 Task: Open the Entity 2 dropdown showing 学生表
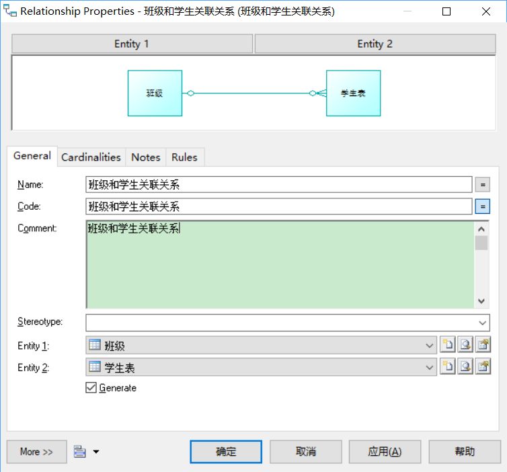point(261,367)
